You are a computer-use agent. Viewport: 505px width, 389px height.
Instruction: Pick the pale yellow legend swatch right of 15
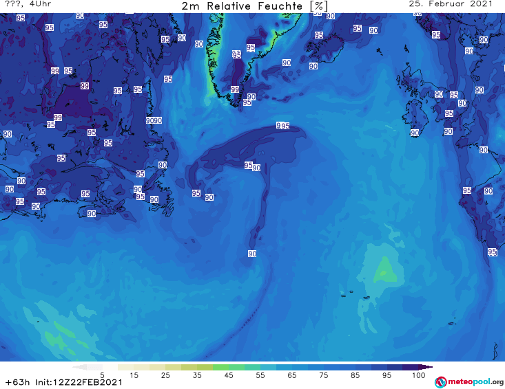pos(142,367)
